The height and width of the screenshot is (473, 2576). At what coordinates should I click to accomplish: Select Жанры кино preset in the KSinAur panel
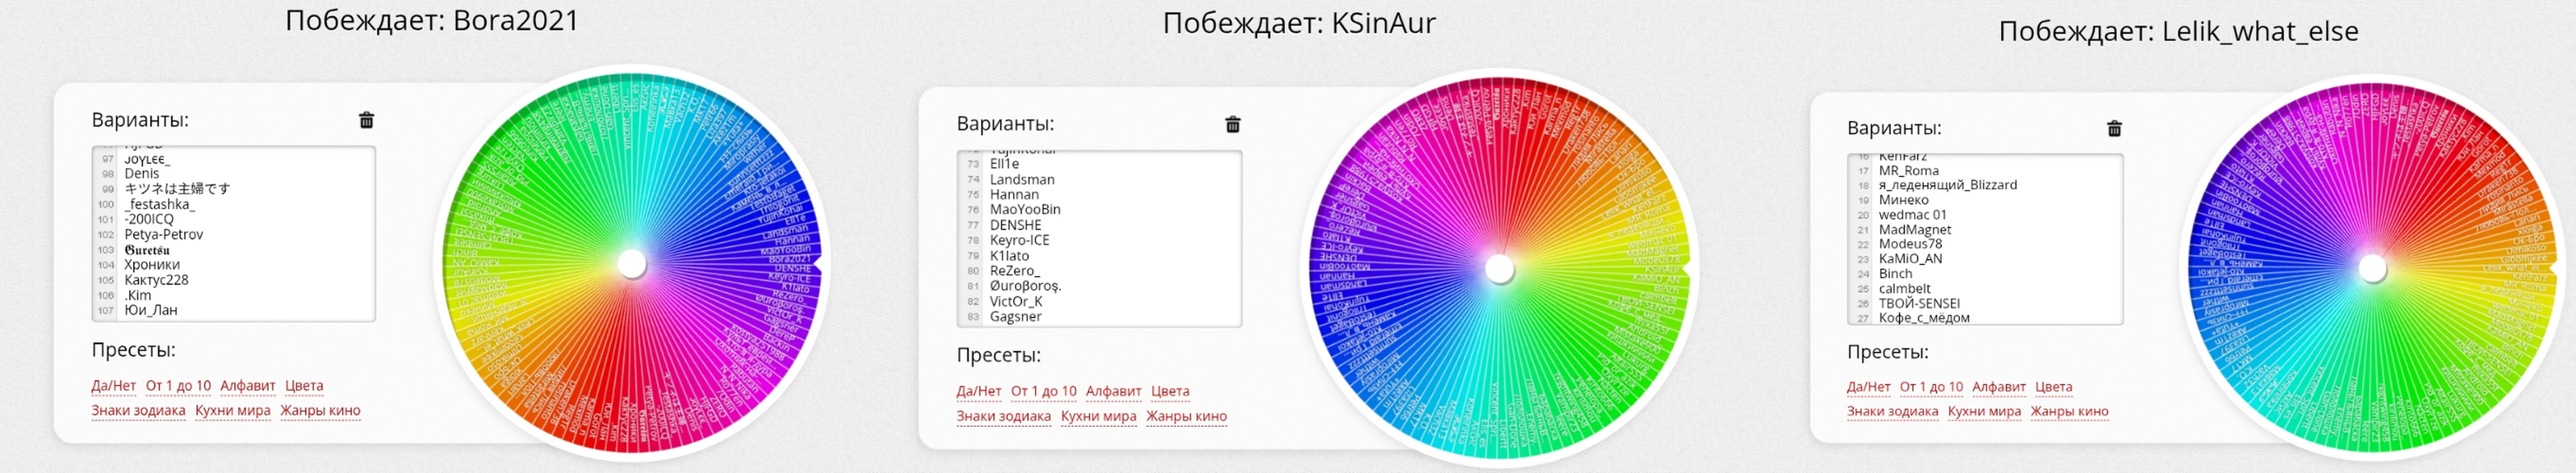click(1186, 417)
